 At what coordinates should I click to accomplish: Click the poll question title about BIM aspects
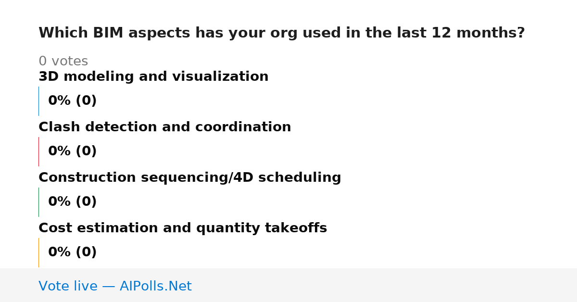point(282,33)
